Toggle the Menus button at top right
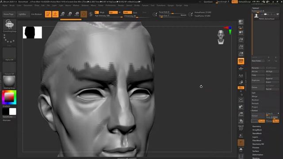Screen dimensions: 283x159 click(235, 2)
